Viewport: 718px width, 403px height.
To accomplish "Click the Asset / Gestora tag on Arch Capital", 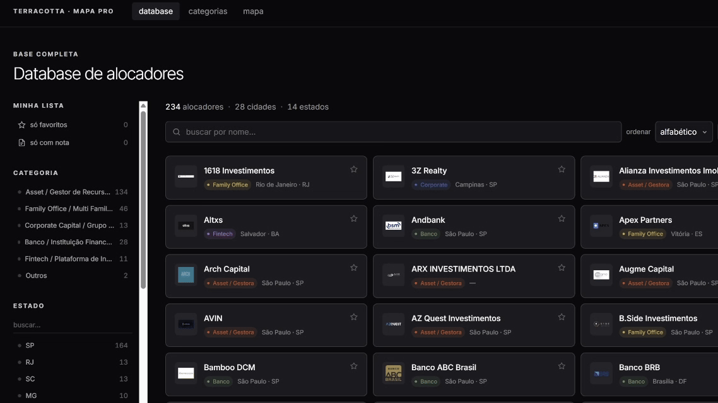I will point(230,283).
